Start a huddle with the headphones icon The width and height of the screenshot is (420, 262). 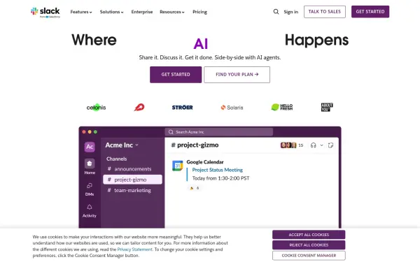click(313, 145)
